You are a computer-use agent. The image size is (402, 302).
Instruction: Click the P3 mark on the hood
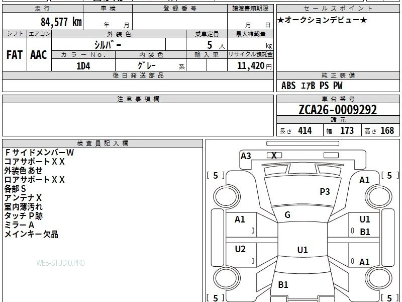tap(325, 191)
